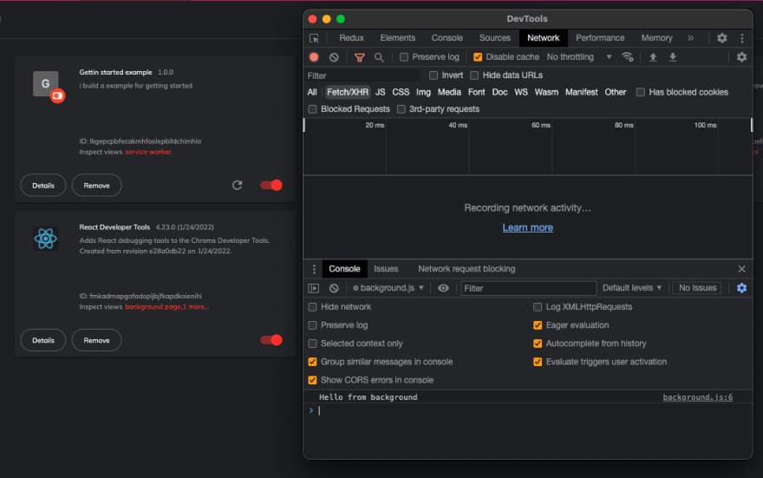This screenshot has width=763, height=478.
Task: Check 3rd-party requests checkbox
Action: (401, 109)
